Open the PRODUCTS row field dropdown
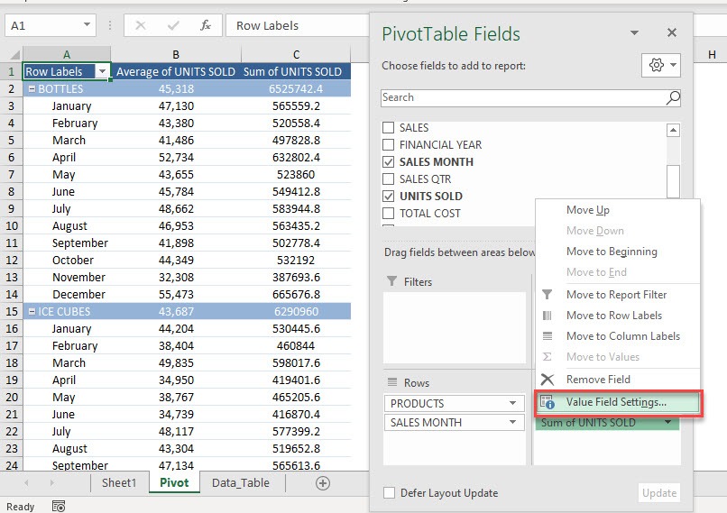This screenshot has height=513, width=727. coord(512,403)
